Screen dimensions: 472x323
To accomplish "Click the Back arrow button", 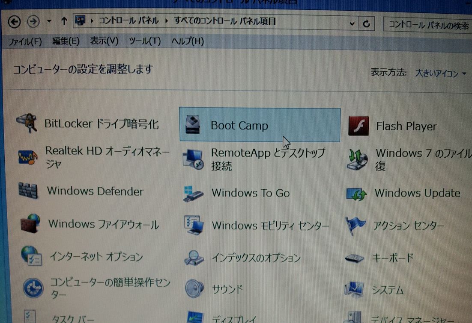I will 14,22.
